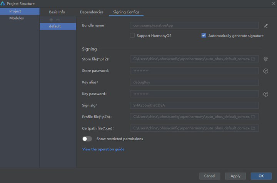Switch to the Basic Info tab
277x183 pixels.
[57, 12]
